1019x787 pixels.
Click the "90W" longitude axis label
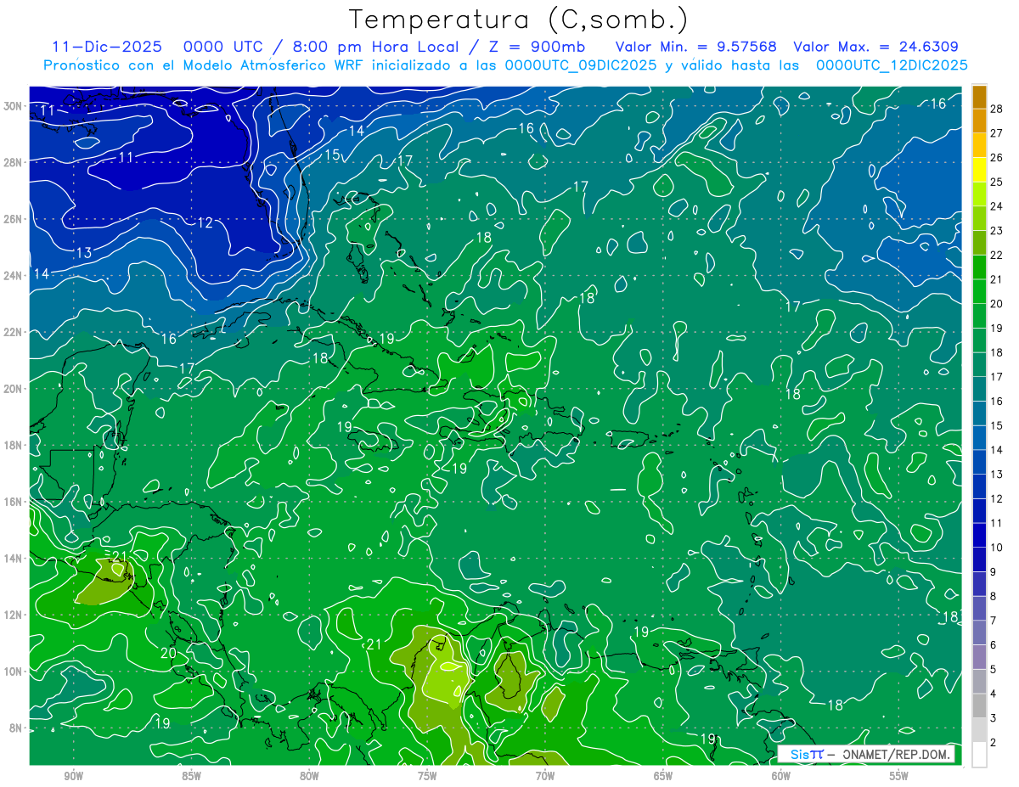coord(73,776)
